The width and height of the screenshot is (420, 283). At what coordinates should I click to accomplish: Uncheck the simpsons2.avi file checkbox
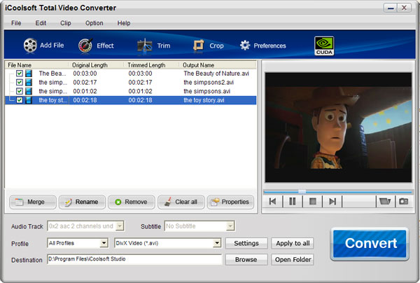pos(20,82)
